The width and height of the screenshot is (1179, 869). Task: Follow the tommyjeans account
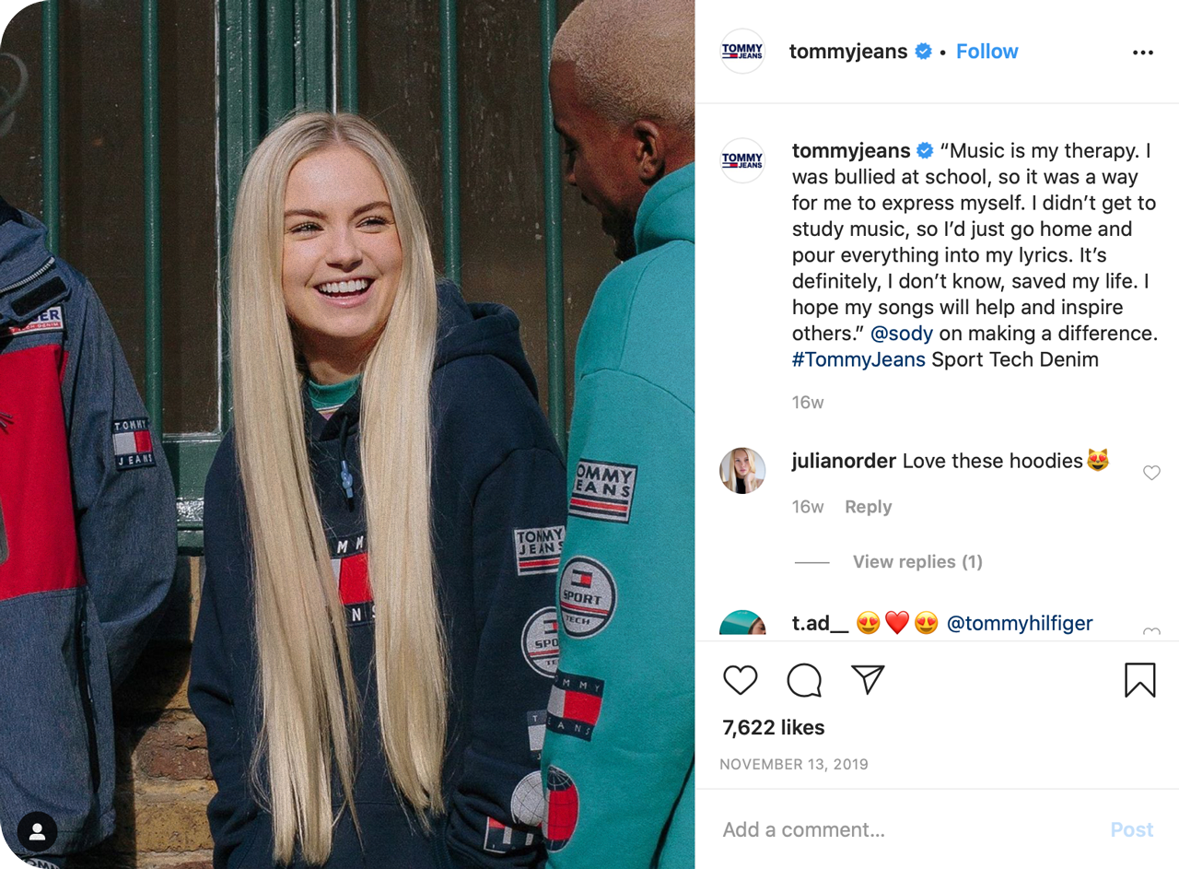pos(986,52)
